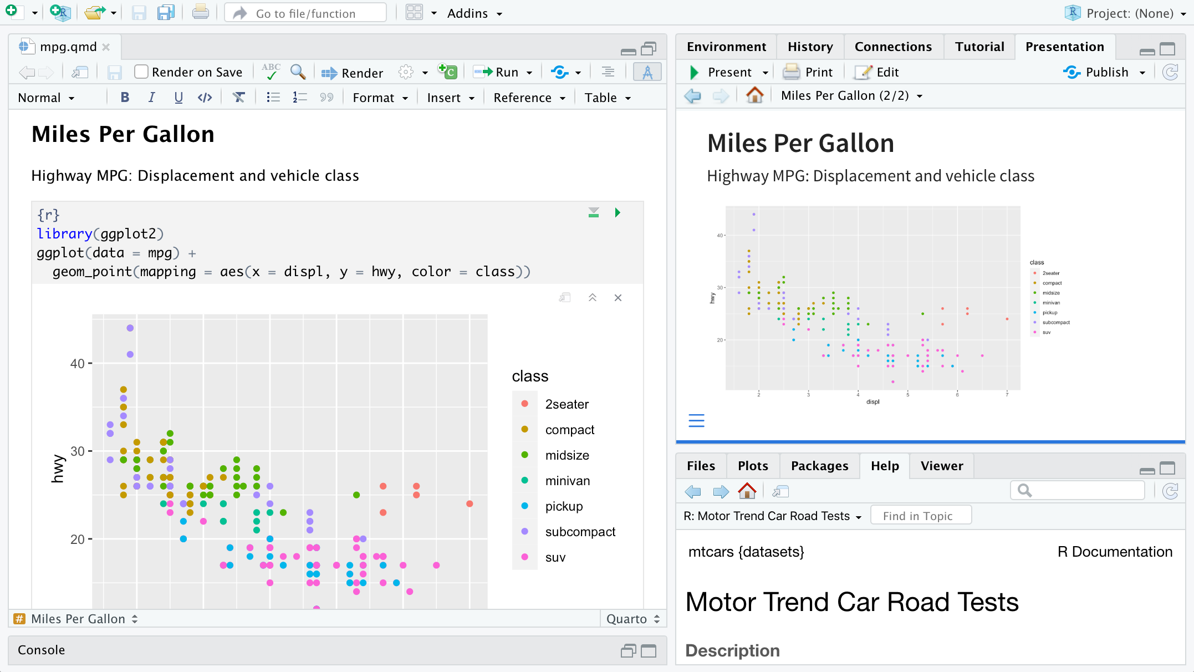The image size is (1194, 672).
Task: Expand the Miles Per Gallon slide dropdown
Action: [x=851, y=95]
